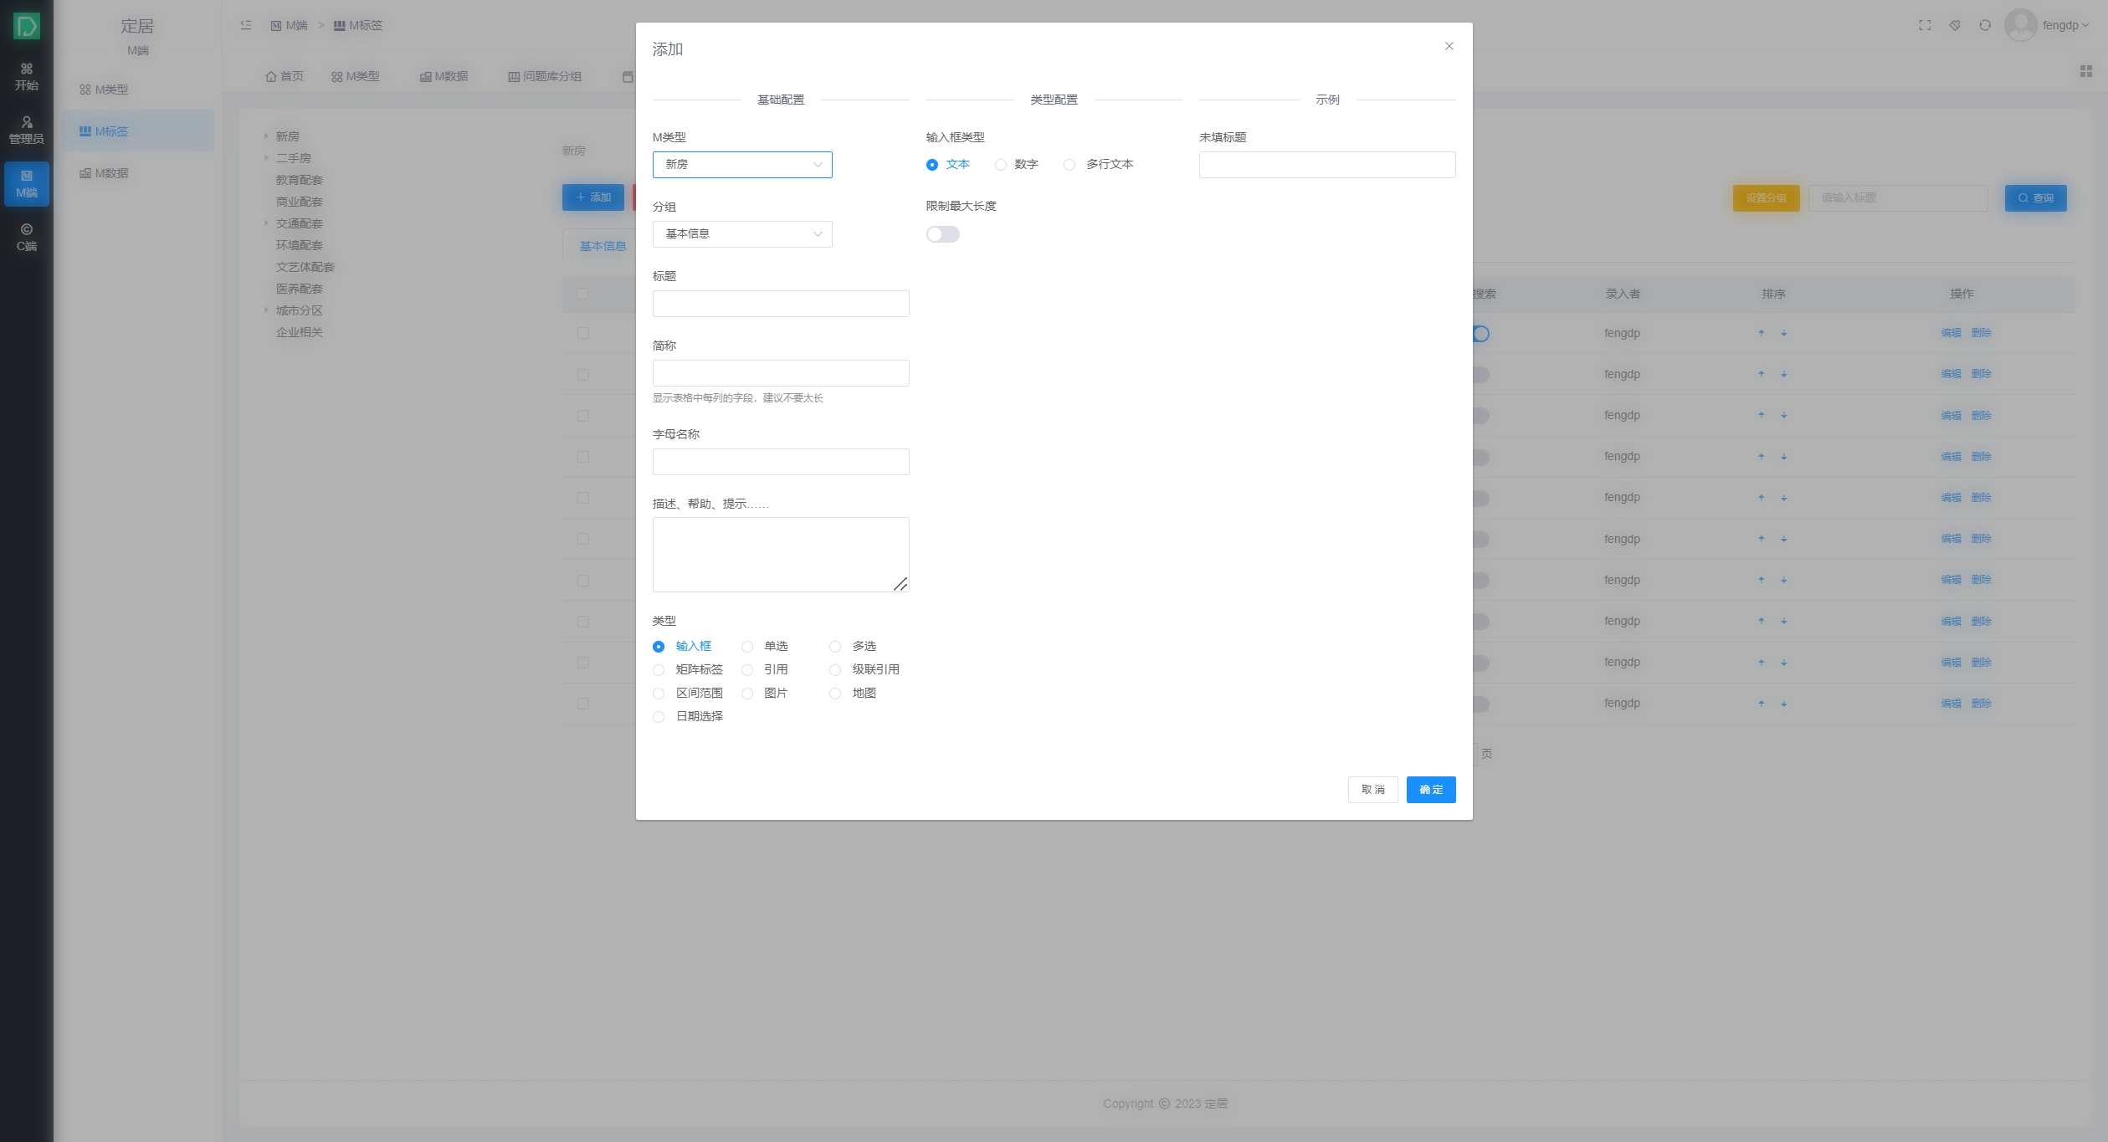
Task: Move last table row up
Action: 1762,704
